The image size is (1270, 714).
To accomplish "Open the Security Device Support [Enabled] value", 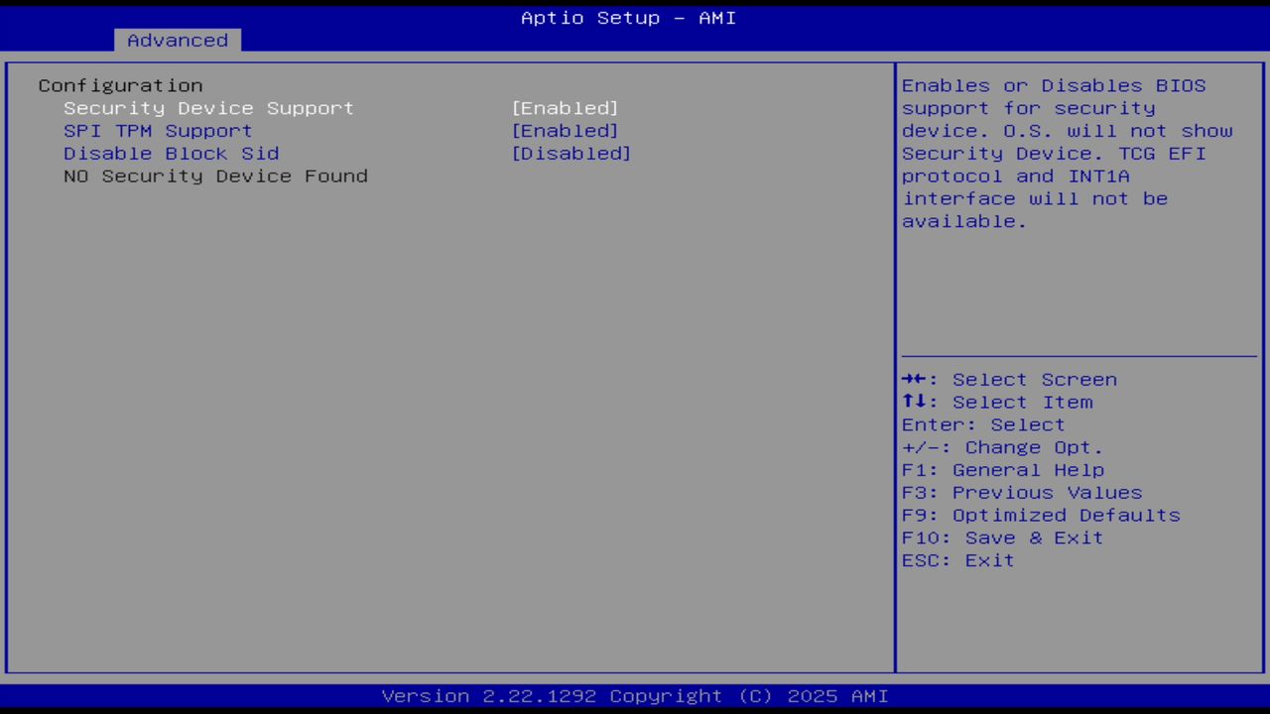I will tap(565, 108).
